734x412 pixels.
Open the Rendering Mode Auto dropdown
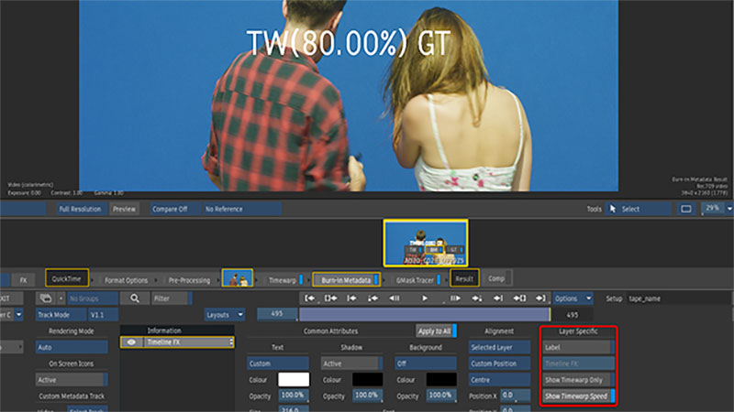pos(72,347)
